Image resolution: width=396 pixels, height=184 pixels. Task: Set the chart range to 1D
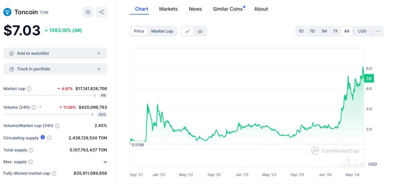click(301, 31)
